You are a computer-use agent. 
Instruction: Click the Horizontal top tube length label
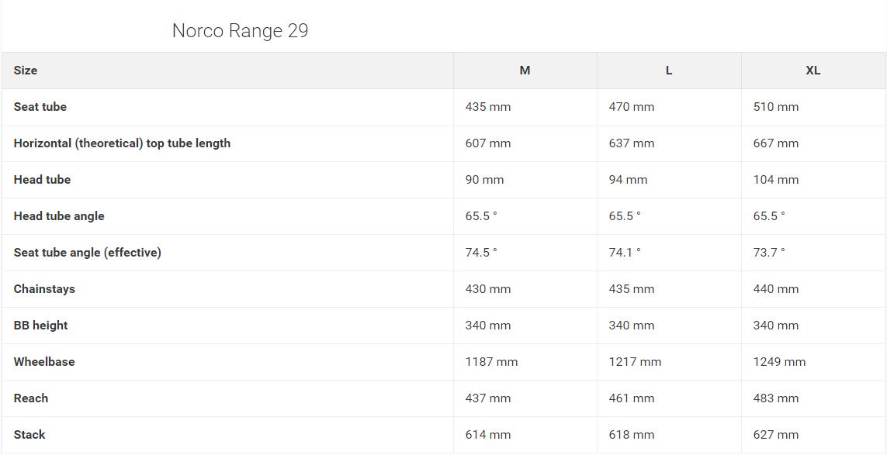122,143
